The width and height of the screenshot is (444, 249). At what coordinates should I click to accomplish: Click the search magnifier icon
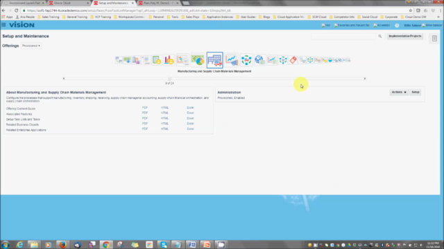pos(380,36)
